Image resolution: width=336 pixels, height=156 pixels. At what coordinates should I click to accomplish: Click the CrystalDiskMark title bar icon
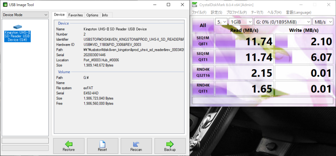pyautogui.click(x=194, y=5)
